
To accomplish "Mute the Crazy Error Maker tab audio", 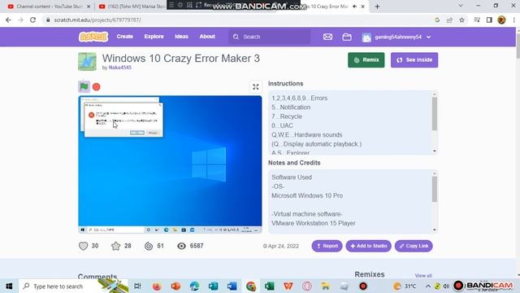I will pos(354,7).
